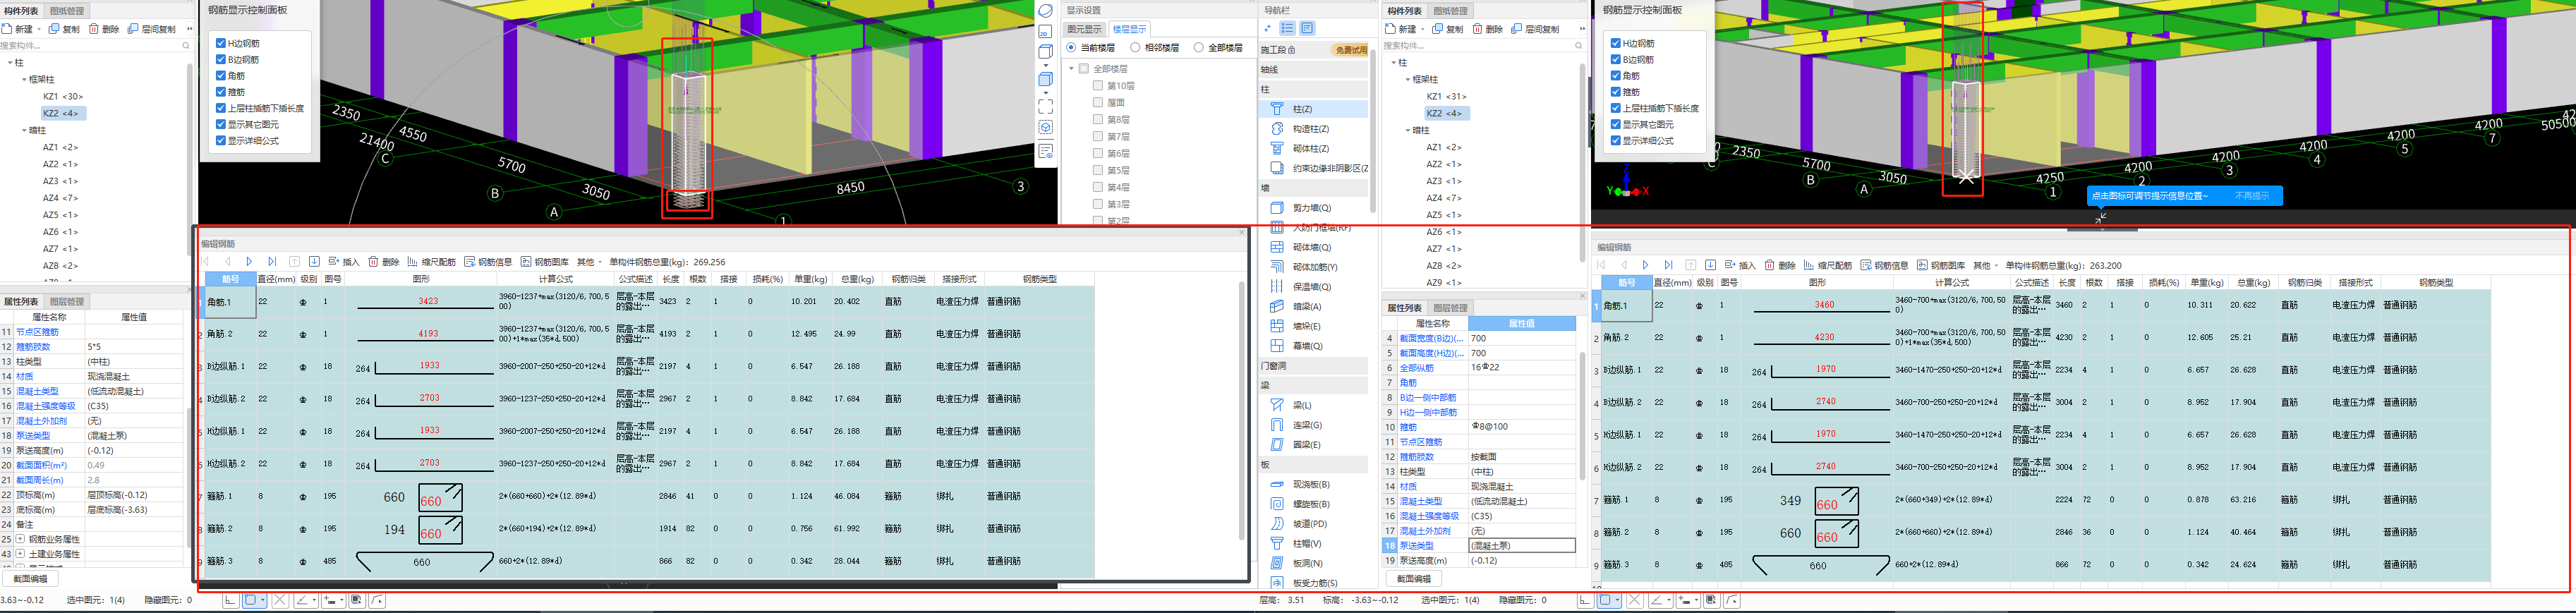Expand 钢筋业务属性 in left property list
The height and width of the screenshot is (613, 2576).
pyautogui.click(x=20, y=539)
